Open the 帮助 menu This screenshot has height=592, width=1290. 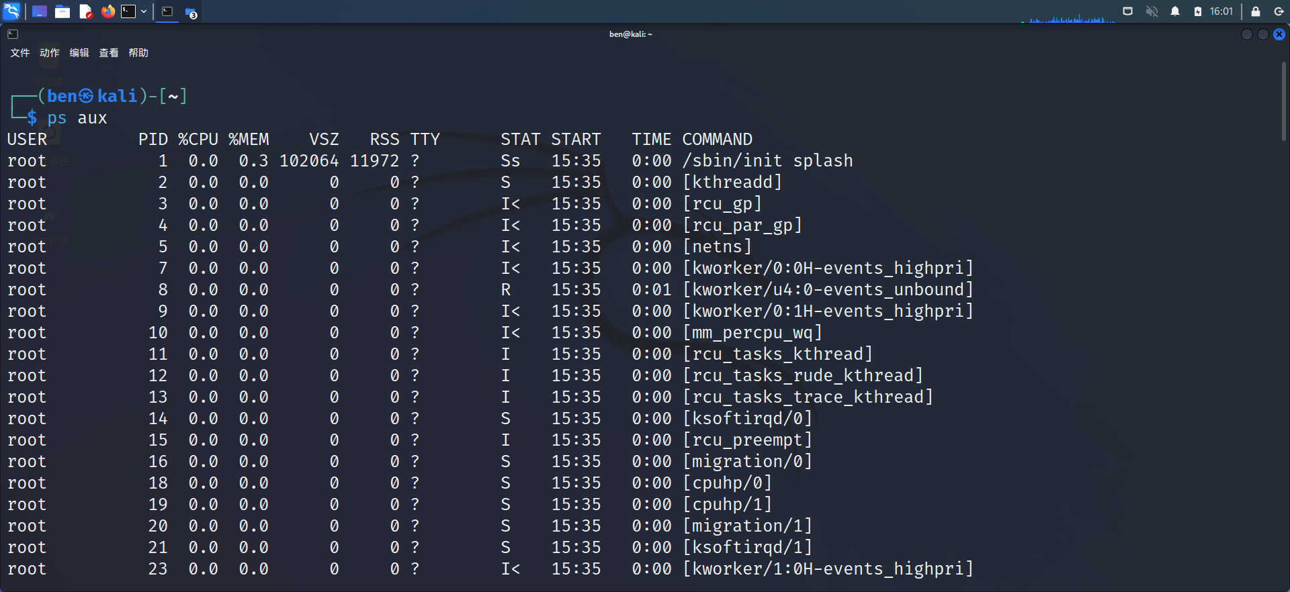tap(138, 53)
